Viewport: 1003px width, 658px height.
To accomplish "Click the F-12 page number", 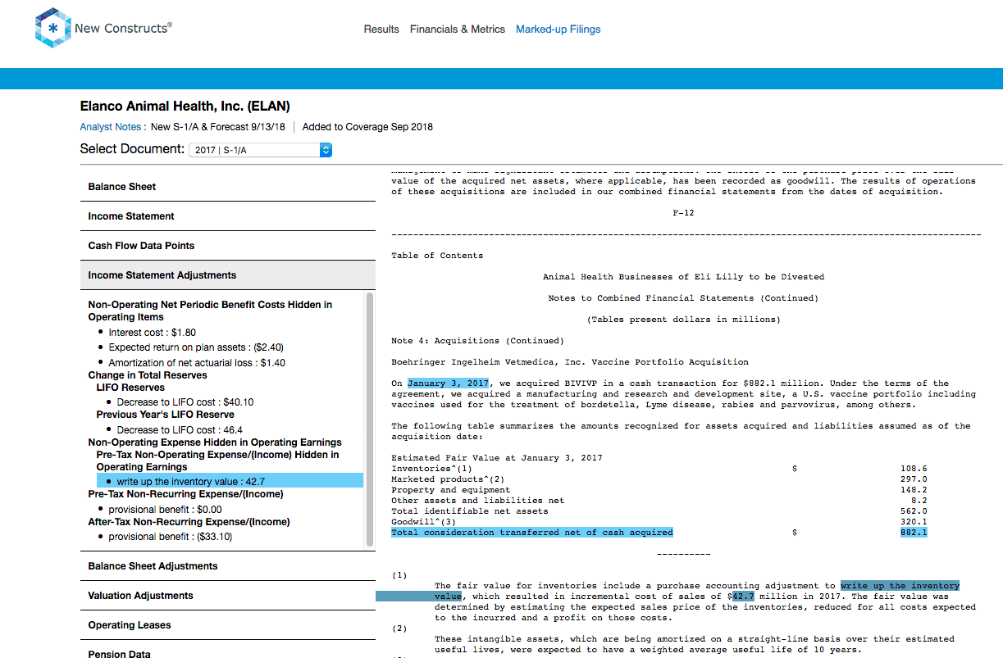I will tap(683, 213).
